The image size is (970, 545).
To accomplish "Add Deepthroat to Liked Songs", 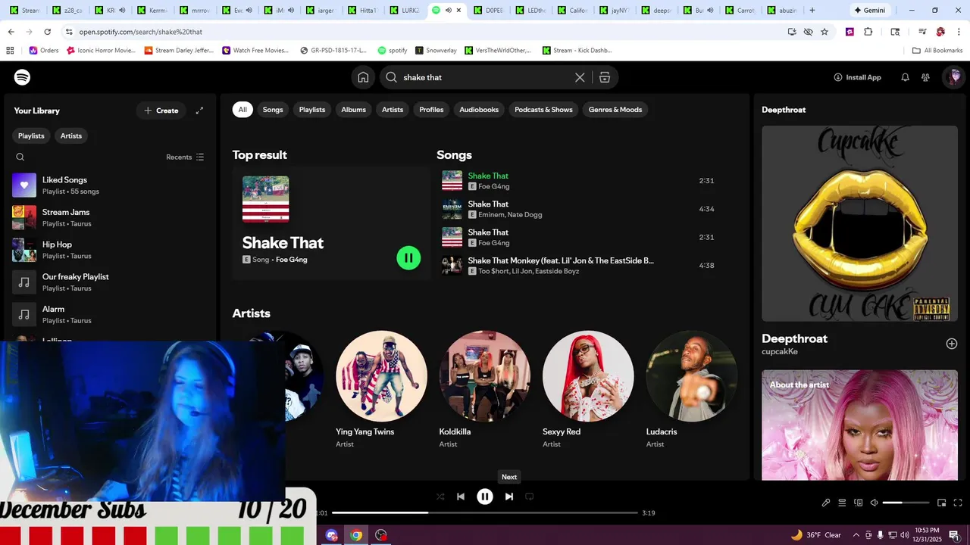I will tap(952, 344).
